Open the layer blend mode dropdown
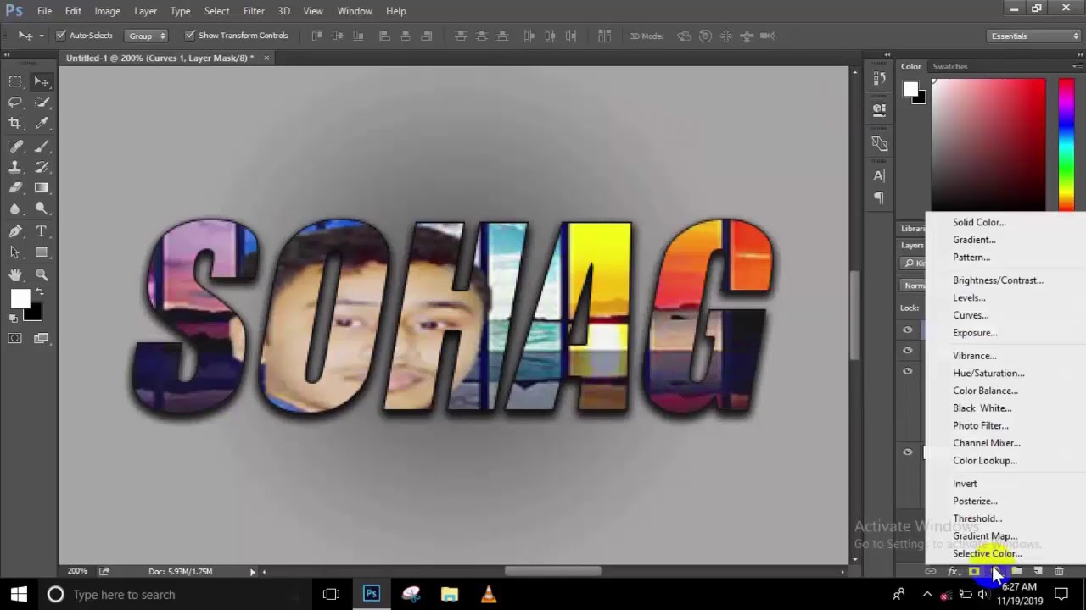The image size is (1086, 610). [x=914, y=286]
